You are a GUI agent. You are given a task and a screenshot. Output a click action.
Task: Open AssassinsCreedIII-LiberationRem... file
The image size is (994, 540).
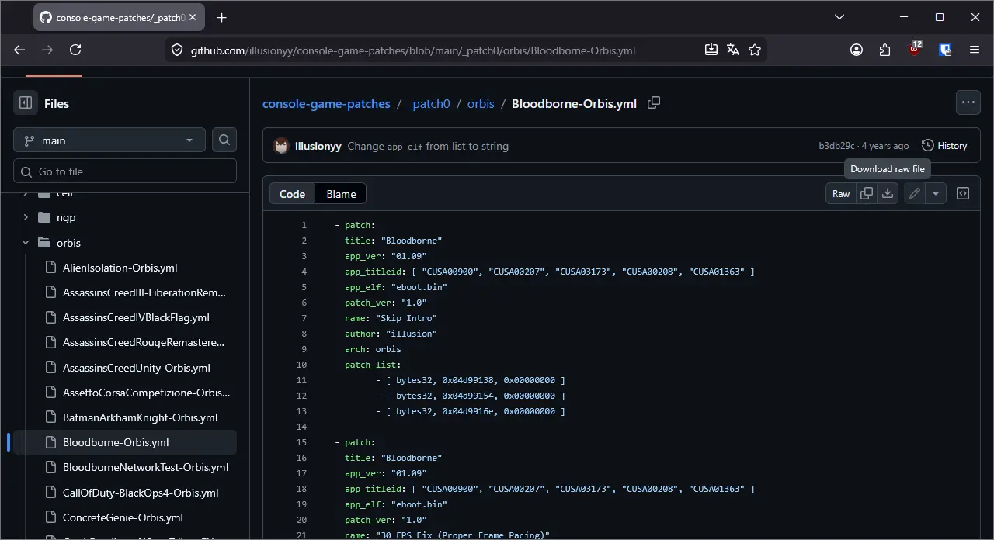144,292
